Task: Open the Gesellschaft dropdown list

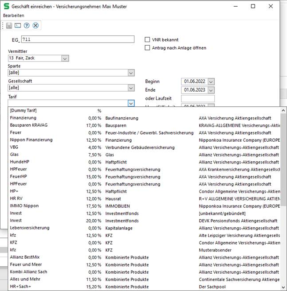Action: (x=131, y=88)
